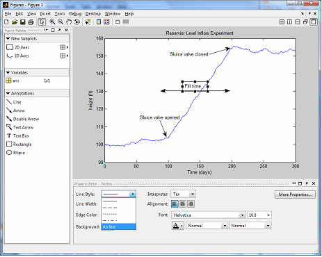The image size is (322, 257).
Task: Click the Line Style dropdown arrow
Action: [133, 194]
